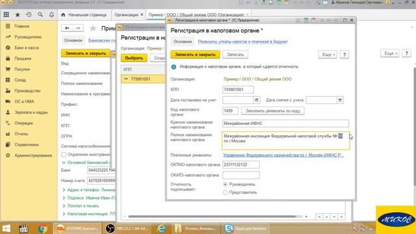The image size is (416, 234).
Task: Open the Продажи section
Action: (23, 58)
